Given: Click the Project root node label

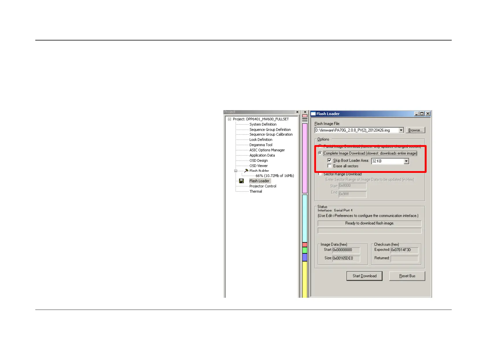Looking at the screenshot, I should click(x=261, y=119).
